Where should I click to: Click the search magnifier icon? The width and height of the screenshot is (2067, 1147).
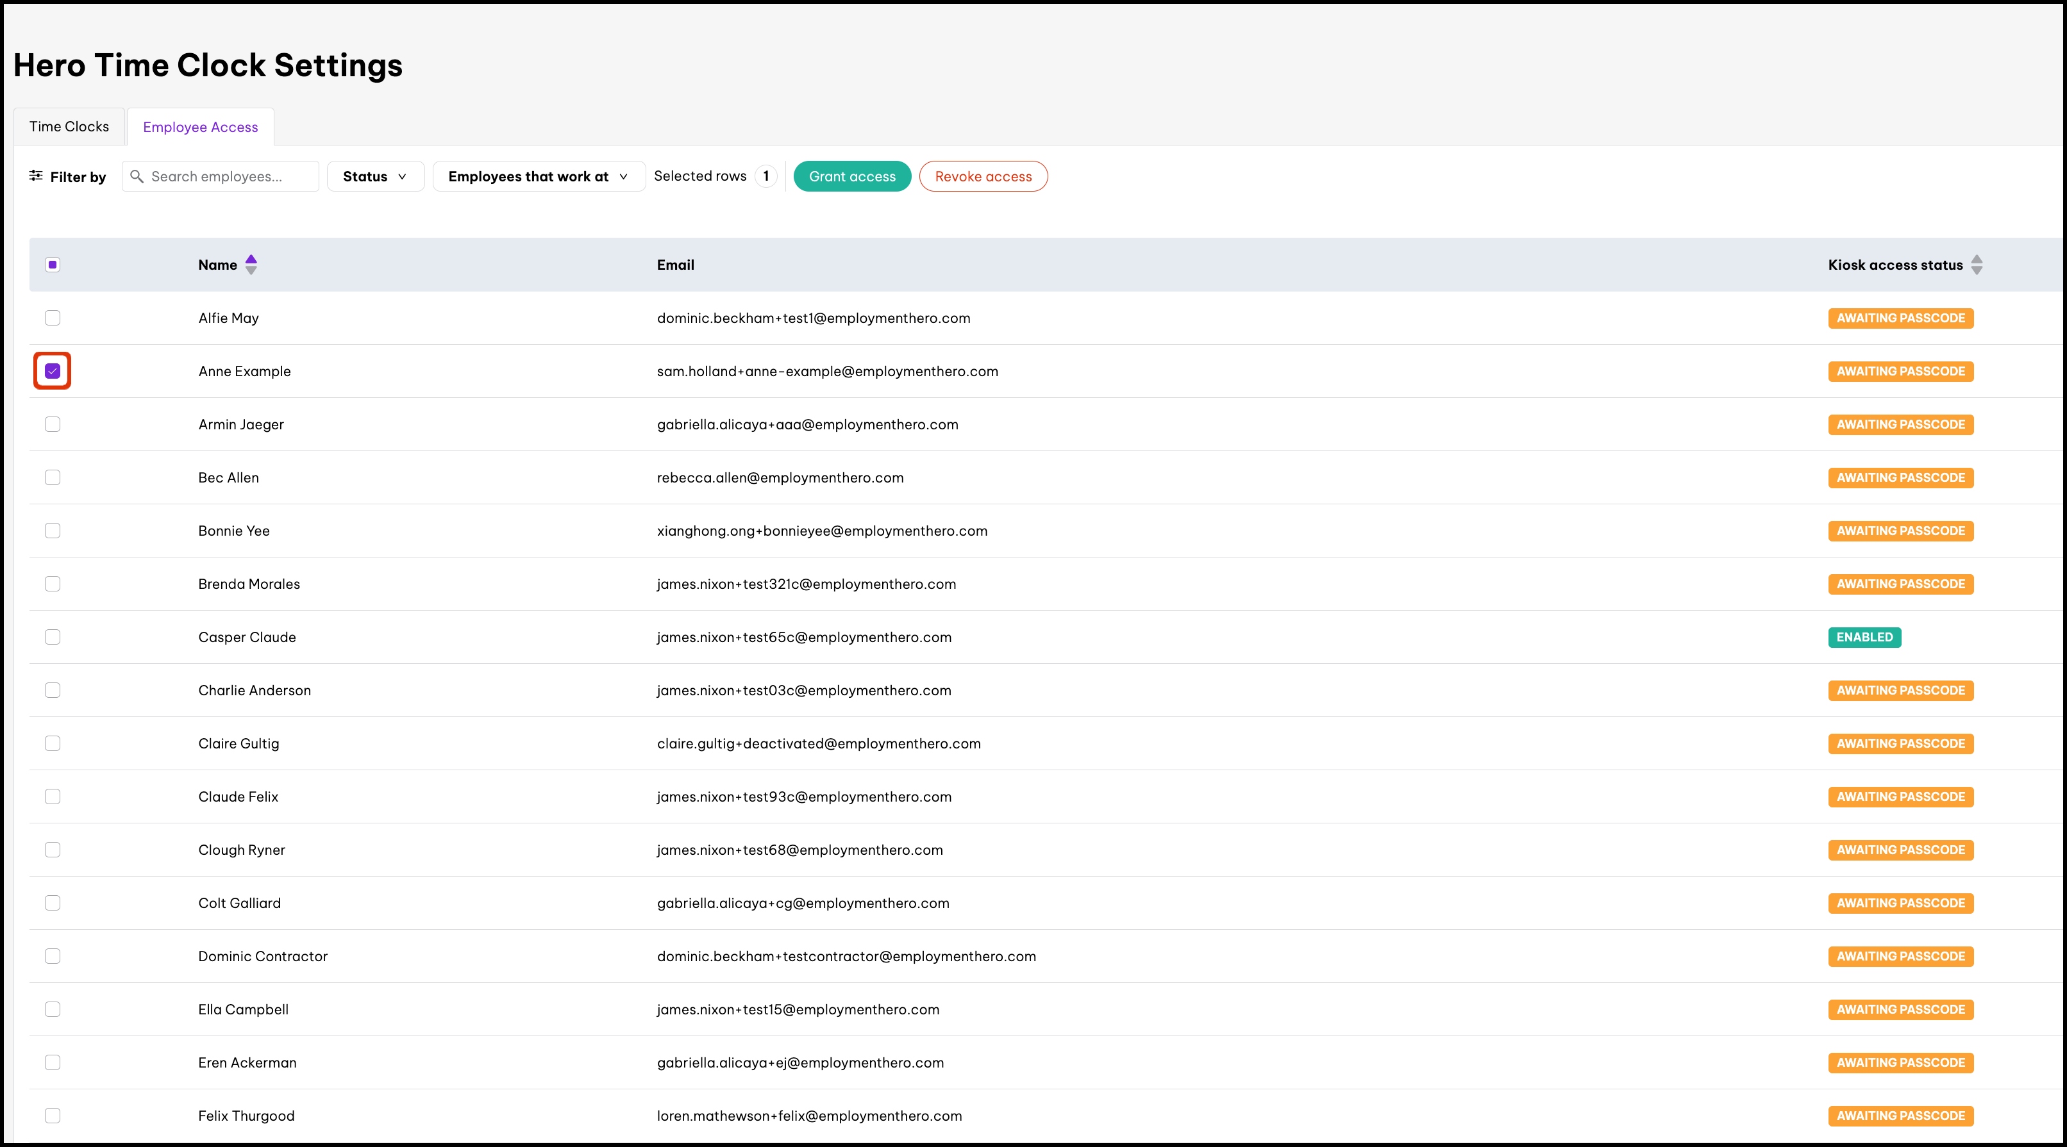click(137, 176)
